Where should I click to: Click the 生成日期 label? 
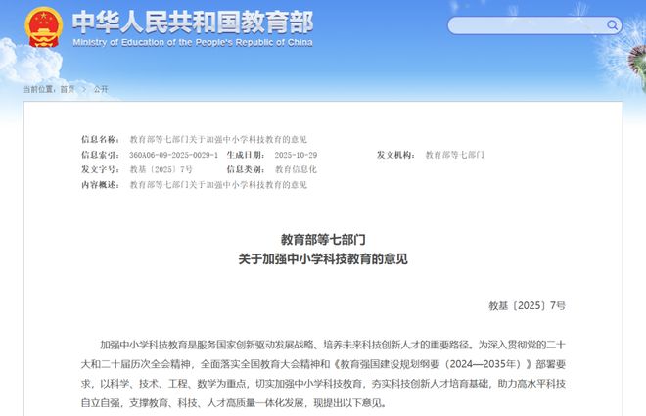[246, 155]
